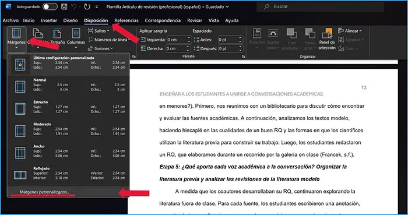Open the Ayuda tab

[232, 20]
